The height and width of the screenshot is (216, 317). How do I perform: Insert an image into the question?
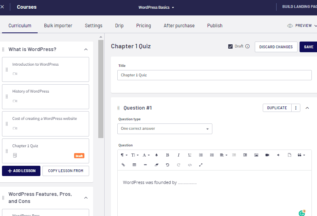tap(256, 155)
